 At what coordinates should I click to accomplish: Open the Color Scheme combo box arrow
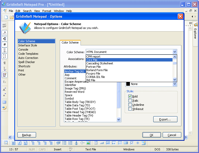pos(175,52)
